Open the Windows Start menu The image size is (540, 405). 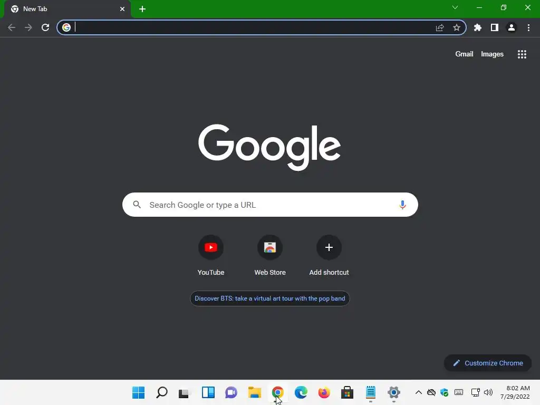[139, 392]
